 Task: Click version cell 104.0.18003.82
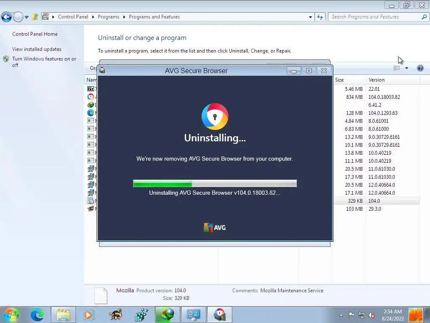click(x=384, y=97)
